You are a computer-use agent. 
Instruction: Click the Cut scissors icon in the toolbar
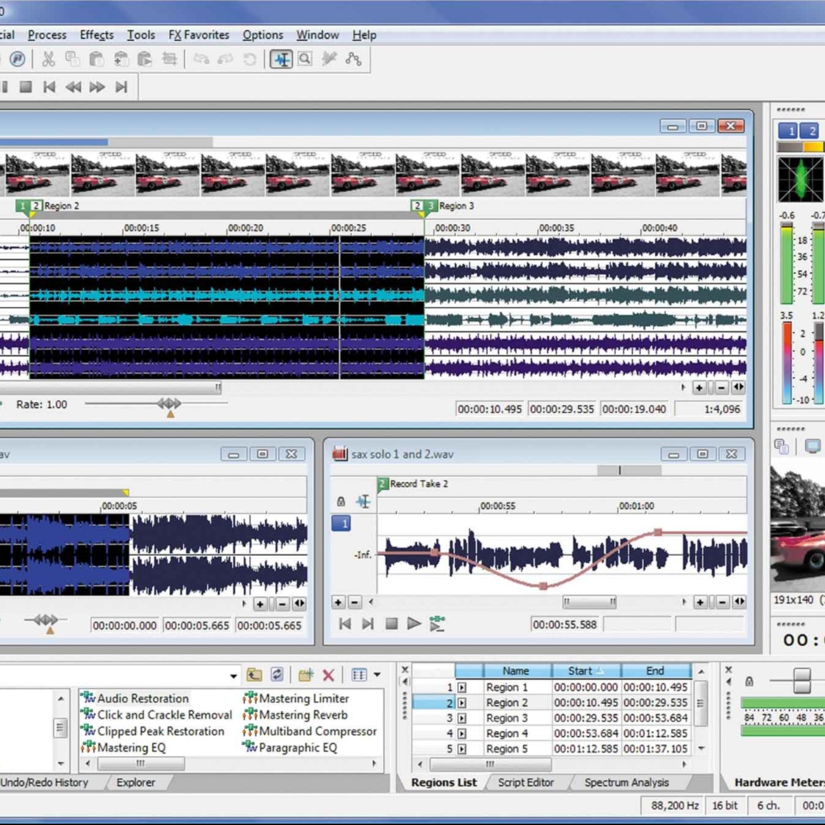click(x=48, y=59)
